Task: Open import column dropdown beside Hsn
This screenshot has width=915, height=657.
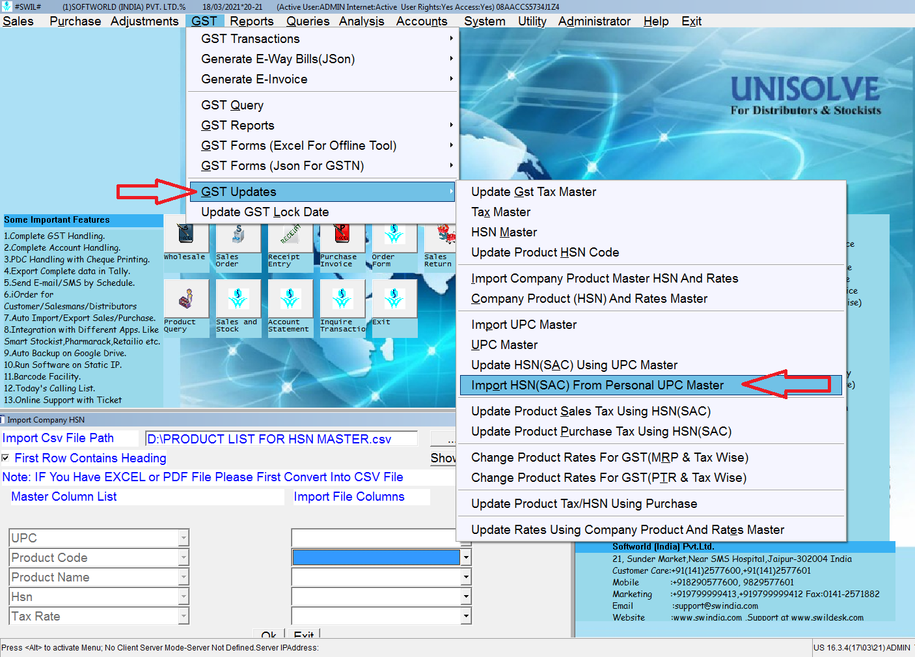Action: pyautogui.click(x=466, y=596)
